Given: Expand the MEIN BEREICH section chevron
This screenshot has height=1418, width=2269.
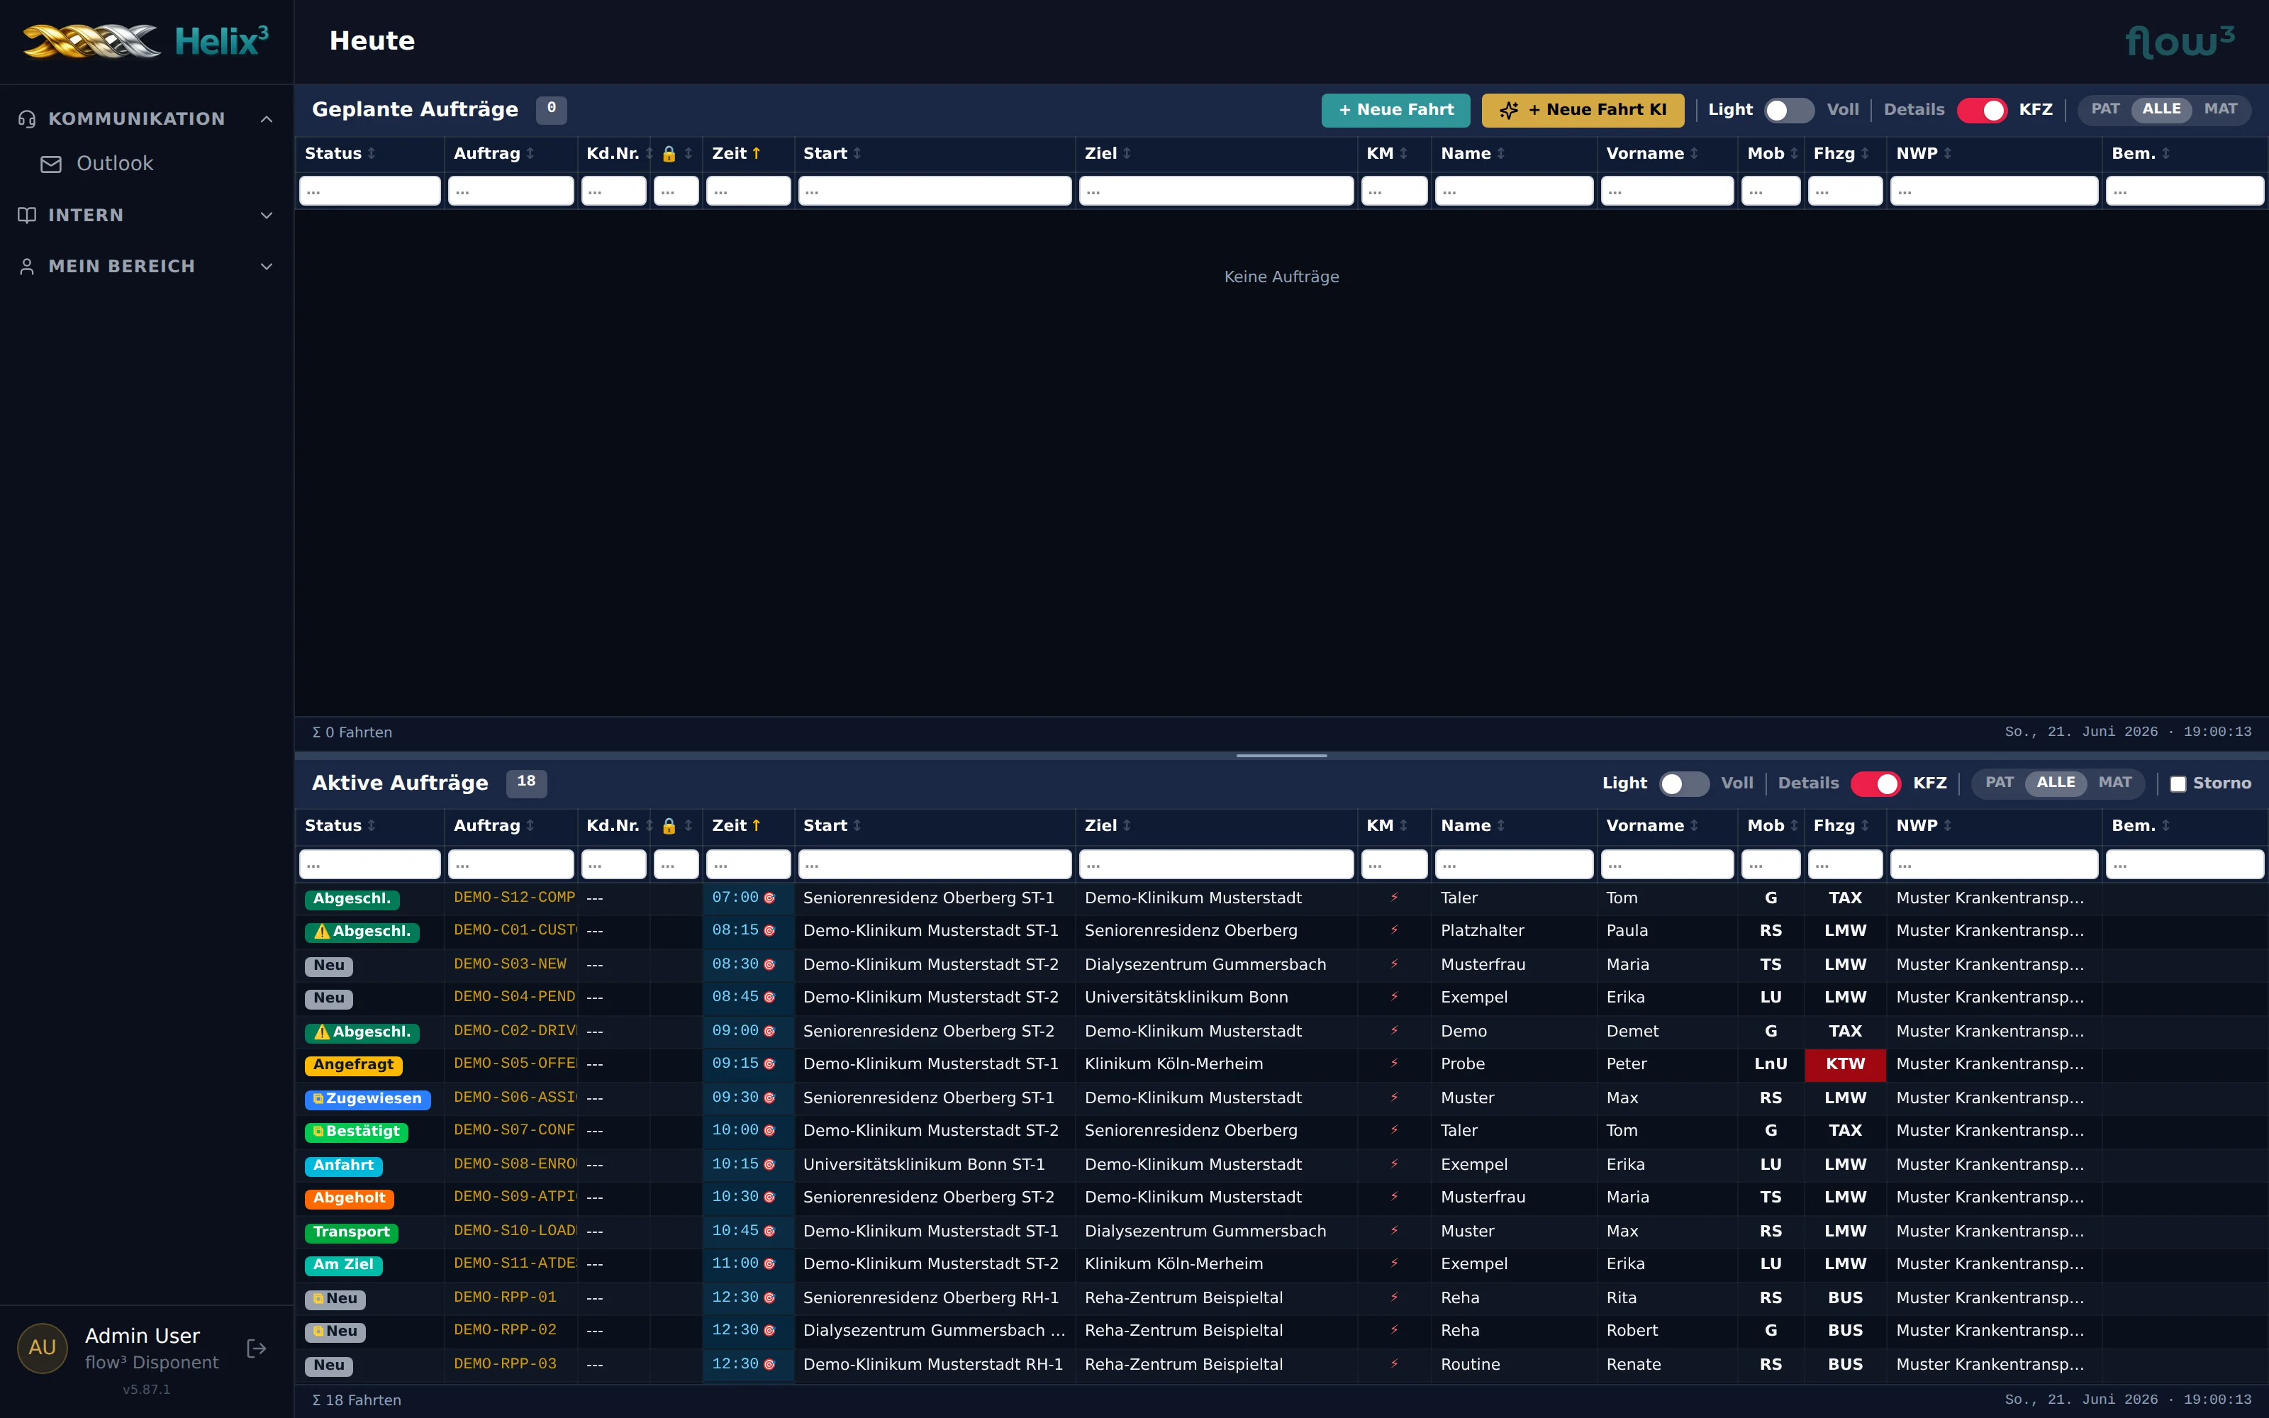Looking at the screenshot, I should click(267, 267).
